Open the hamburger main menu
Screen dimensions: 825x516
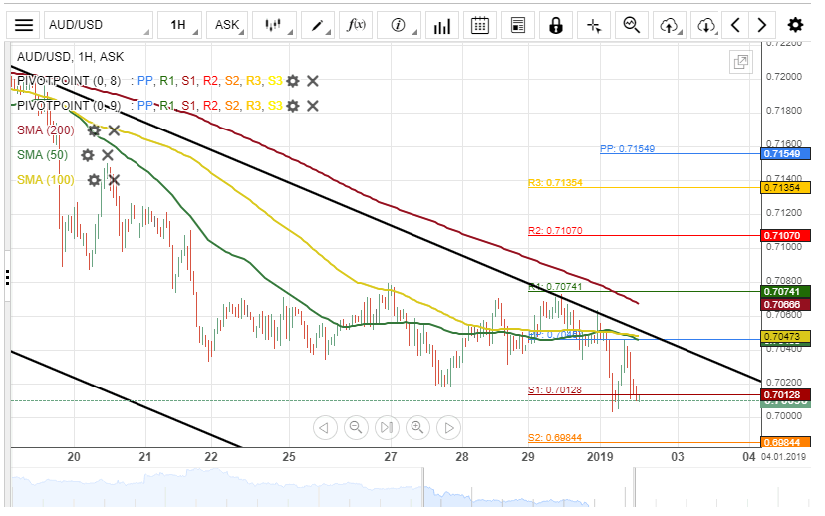click(x=25, y=25)
